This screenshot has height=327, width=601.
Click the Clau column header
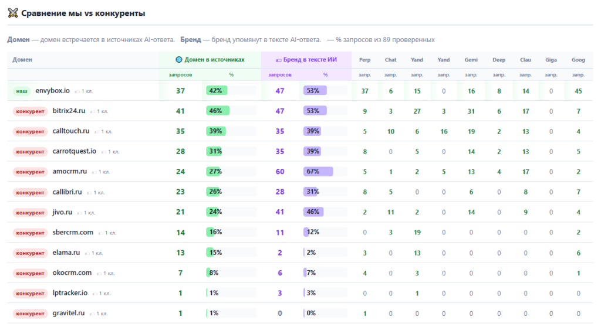click(525, 60)
